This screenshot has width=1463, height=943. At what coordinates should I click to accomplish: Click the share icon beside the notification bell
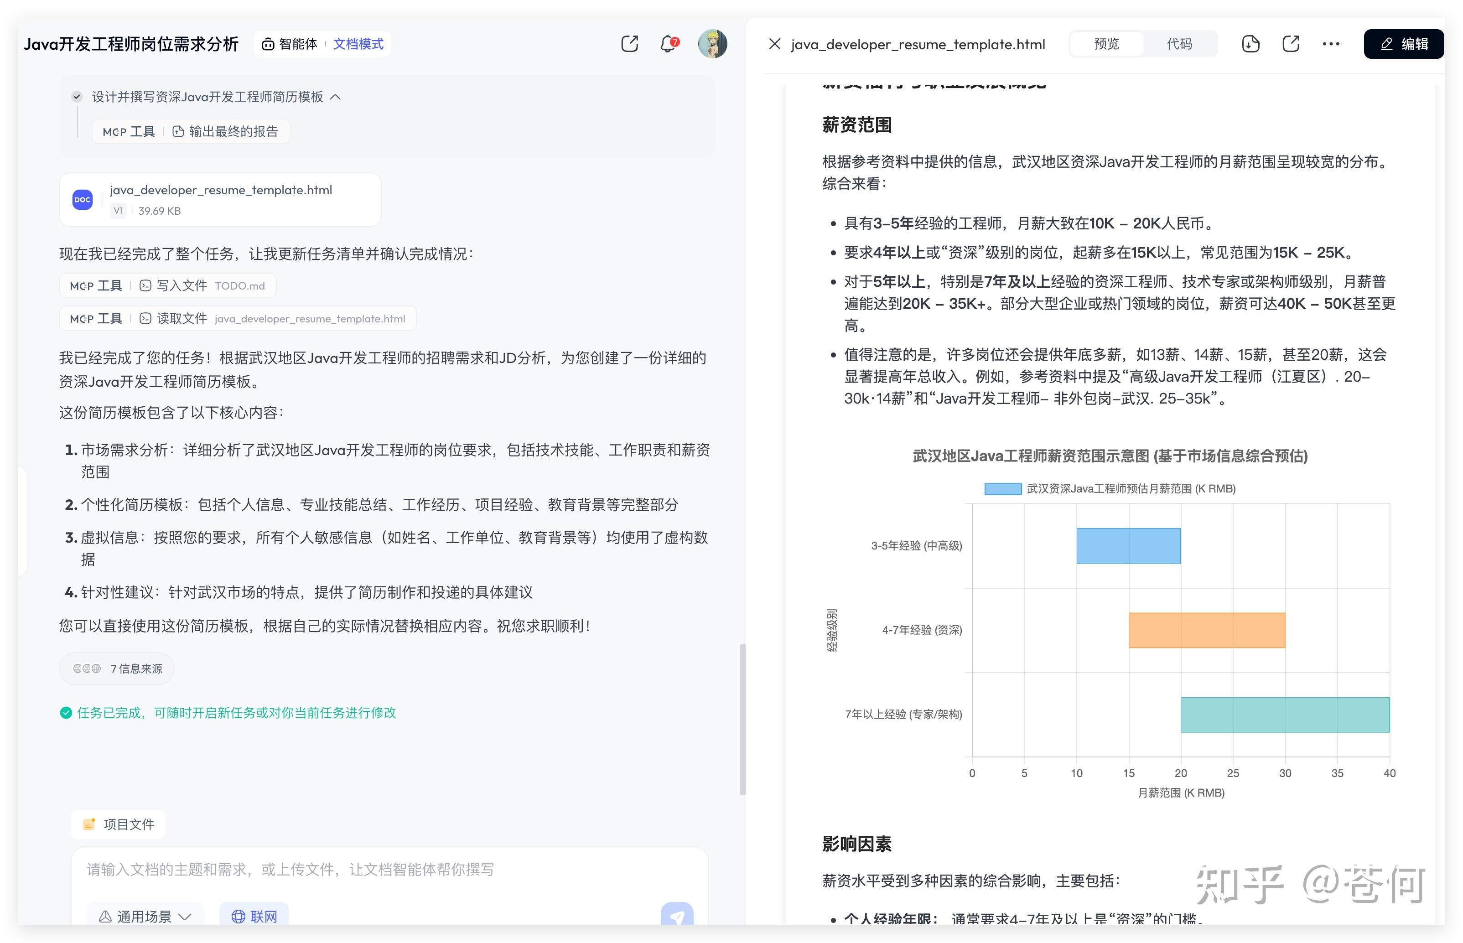pyautogui.click(x=629, y=44)
